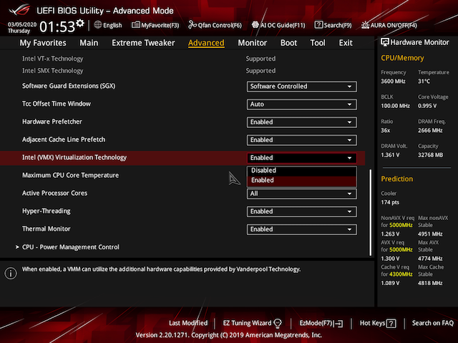This screenshot has height=343, width=458.
Task: Click the AI OC brain icon
Action: [255, 25]
